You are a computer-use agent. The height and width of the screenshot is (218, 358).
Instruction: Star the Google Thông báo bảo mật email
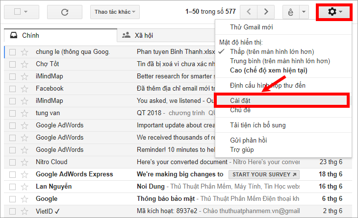[25, 199]
